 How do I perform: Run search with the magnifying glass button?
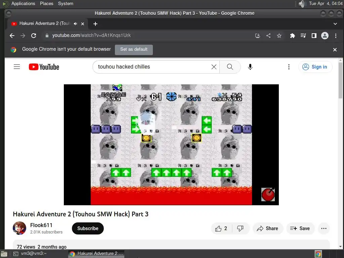230,67
